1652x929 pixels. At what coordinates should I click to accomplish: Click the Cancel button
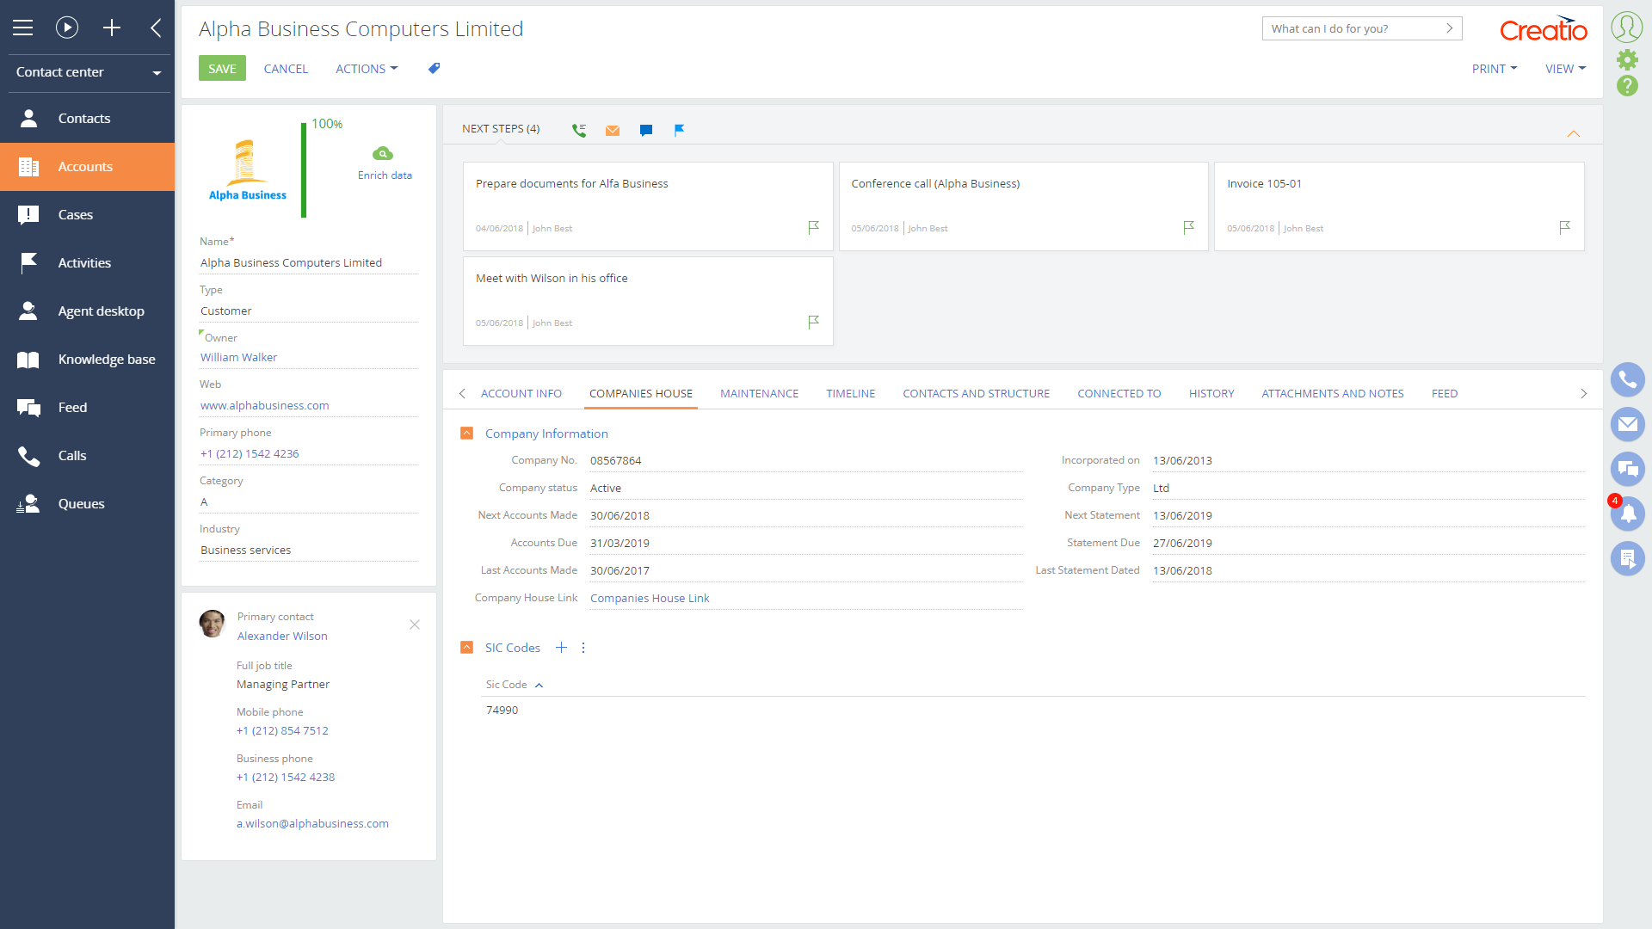(286, 69)
